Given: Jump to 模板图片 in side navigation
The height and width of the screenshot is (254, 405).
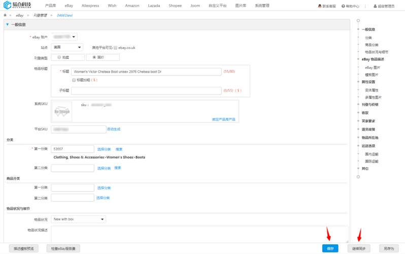Looking at the screenshot, I should 372,75.
